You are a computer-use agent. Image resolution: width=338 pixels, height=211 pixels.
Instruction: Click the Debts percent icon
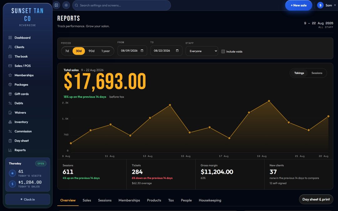coord(10,103)
